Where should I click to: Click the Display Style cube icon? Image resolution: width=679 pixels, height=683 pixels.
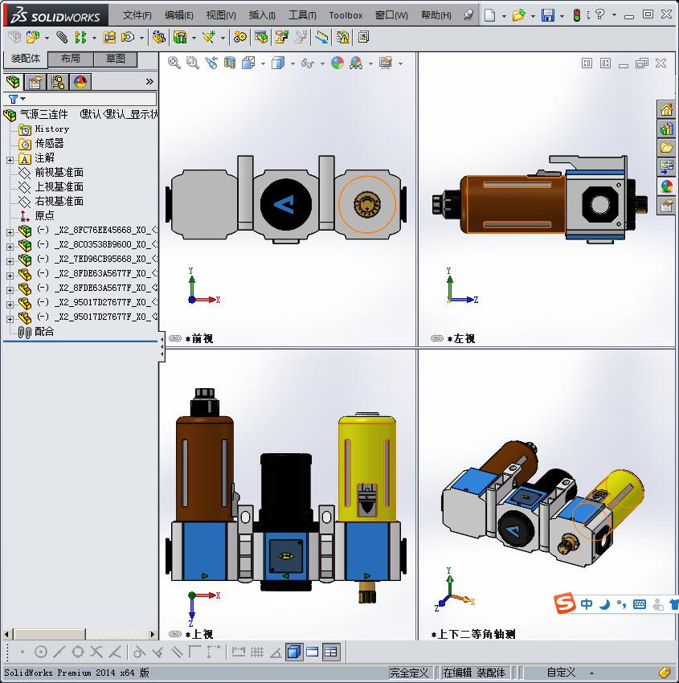pyautogui.click(x=278, y=63)
